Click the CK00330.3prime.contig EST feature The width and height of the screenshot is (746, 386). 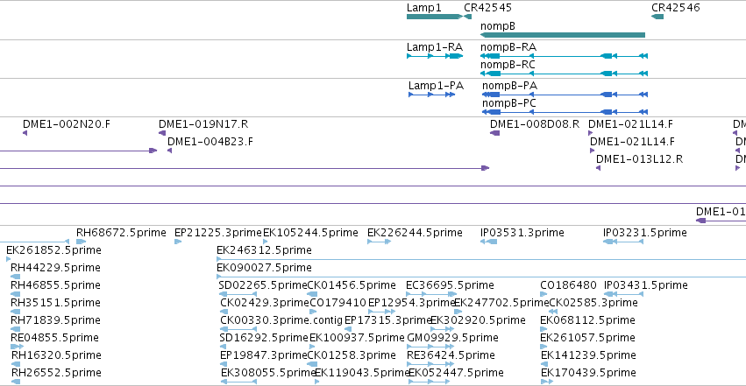(x=238, y=329)
